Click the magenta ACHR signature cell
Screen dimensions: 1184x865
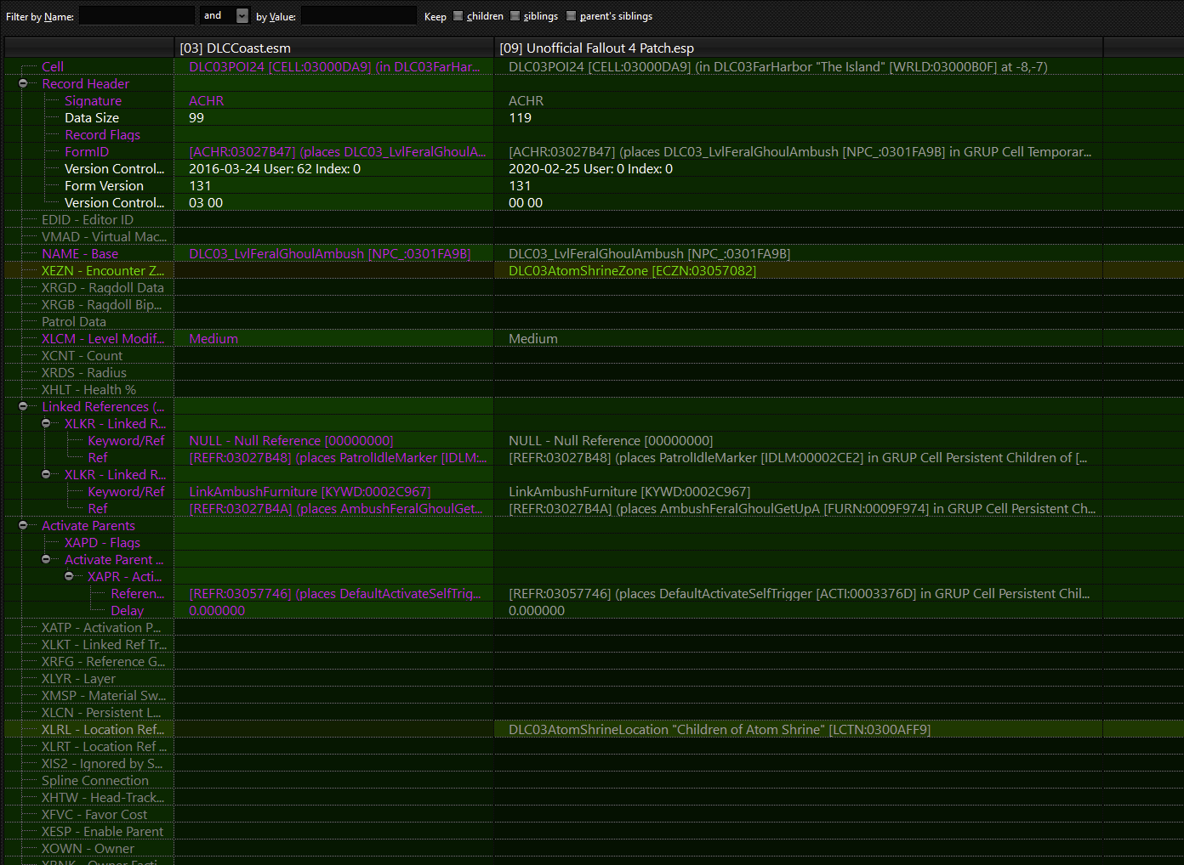tap(207, 100)
